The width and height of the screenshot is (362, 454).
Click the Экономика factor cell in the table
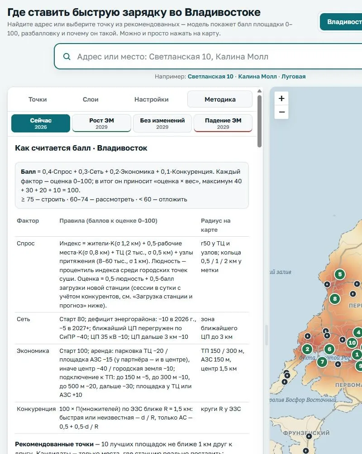(x=33, y=351)
